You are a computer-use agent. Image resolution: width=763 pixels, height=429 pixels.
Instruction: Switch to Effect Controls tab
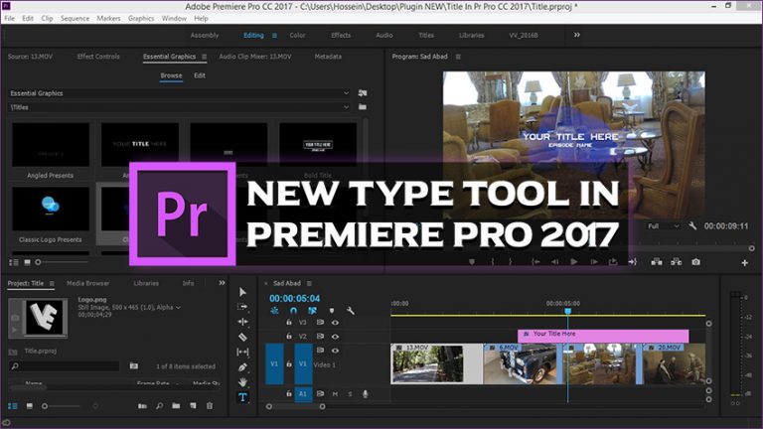(x=98, y=57)
